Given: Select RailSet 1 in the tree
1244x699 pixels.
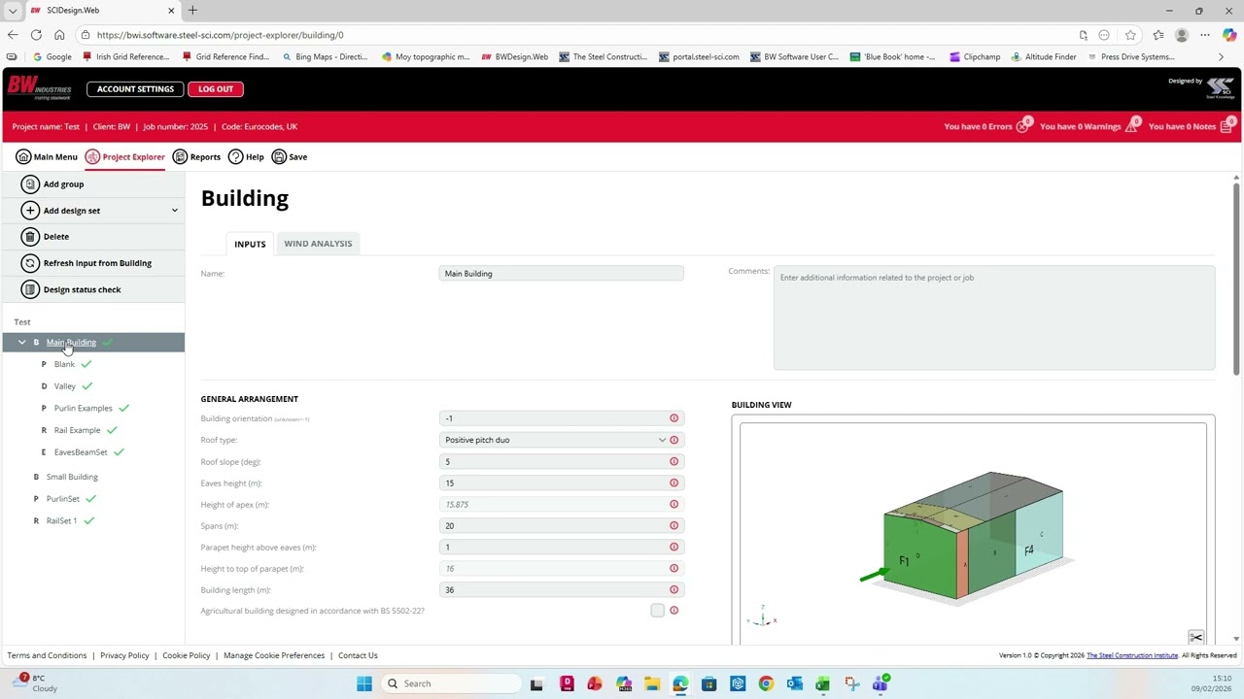Looking at the screenshot, I should click(61, 521).
